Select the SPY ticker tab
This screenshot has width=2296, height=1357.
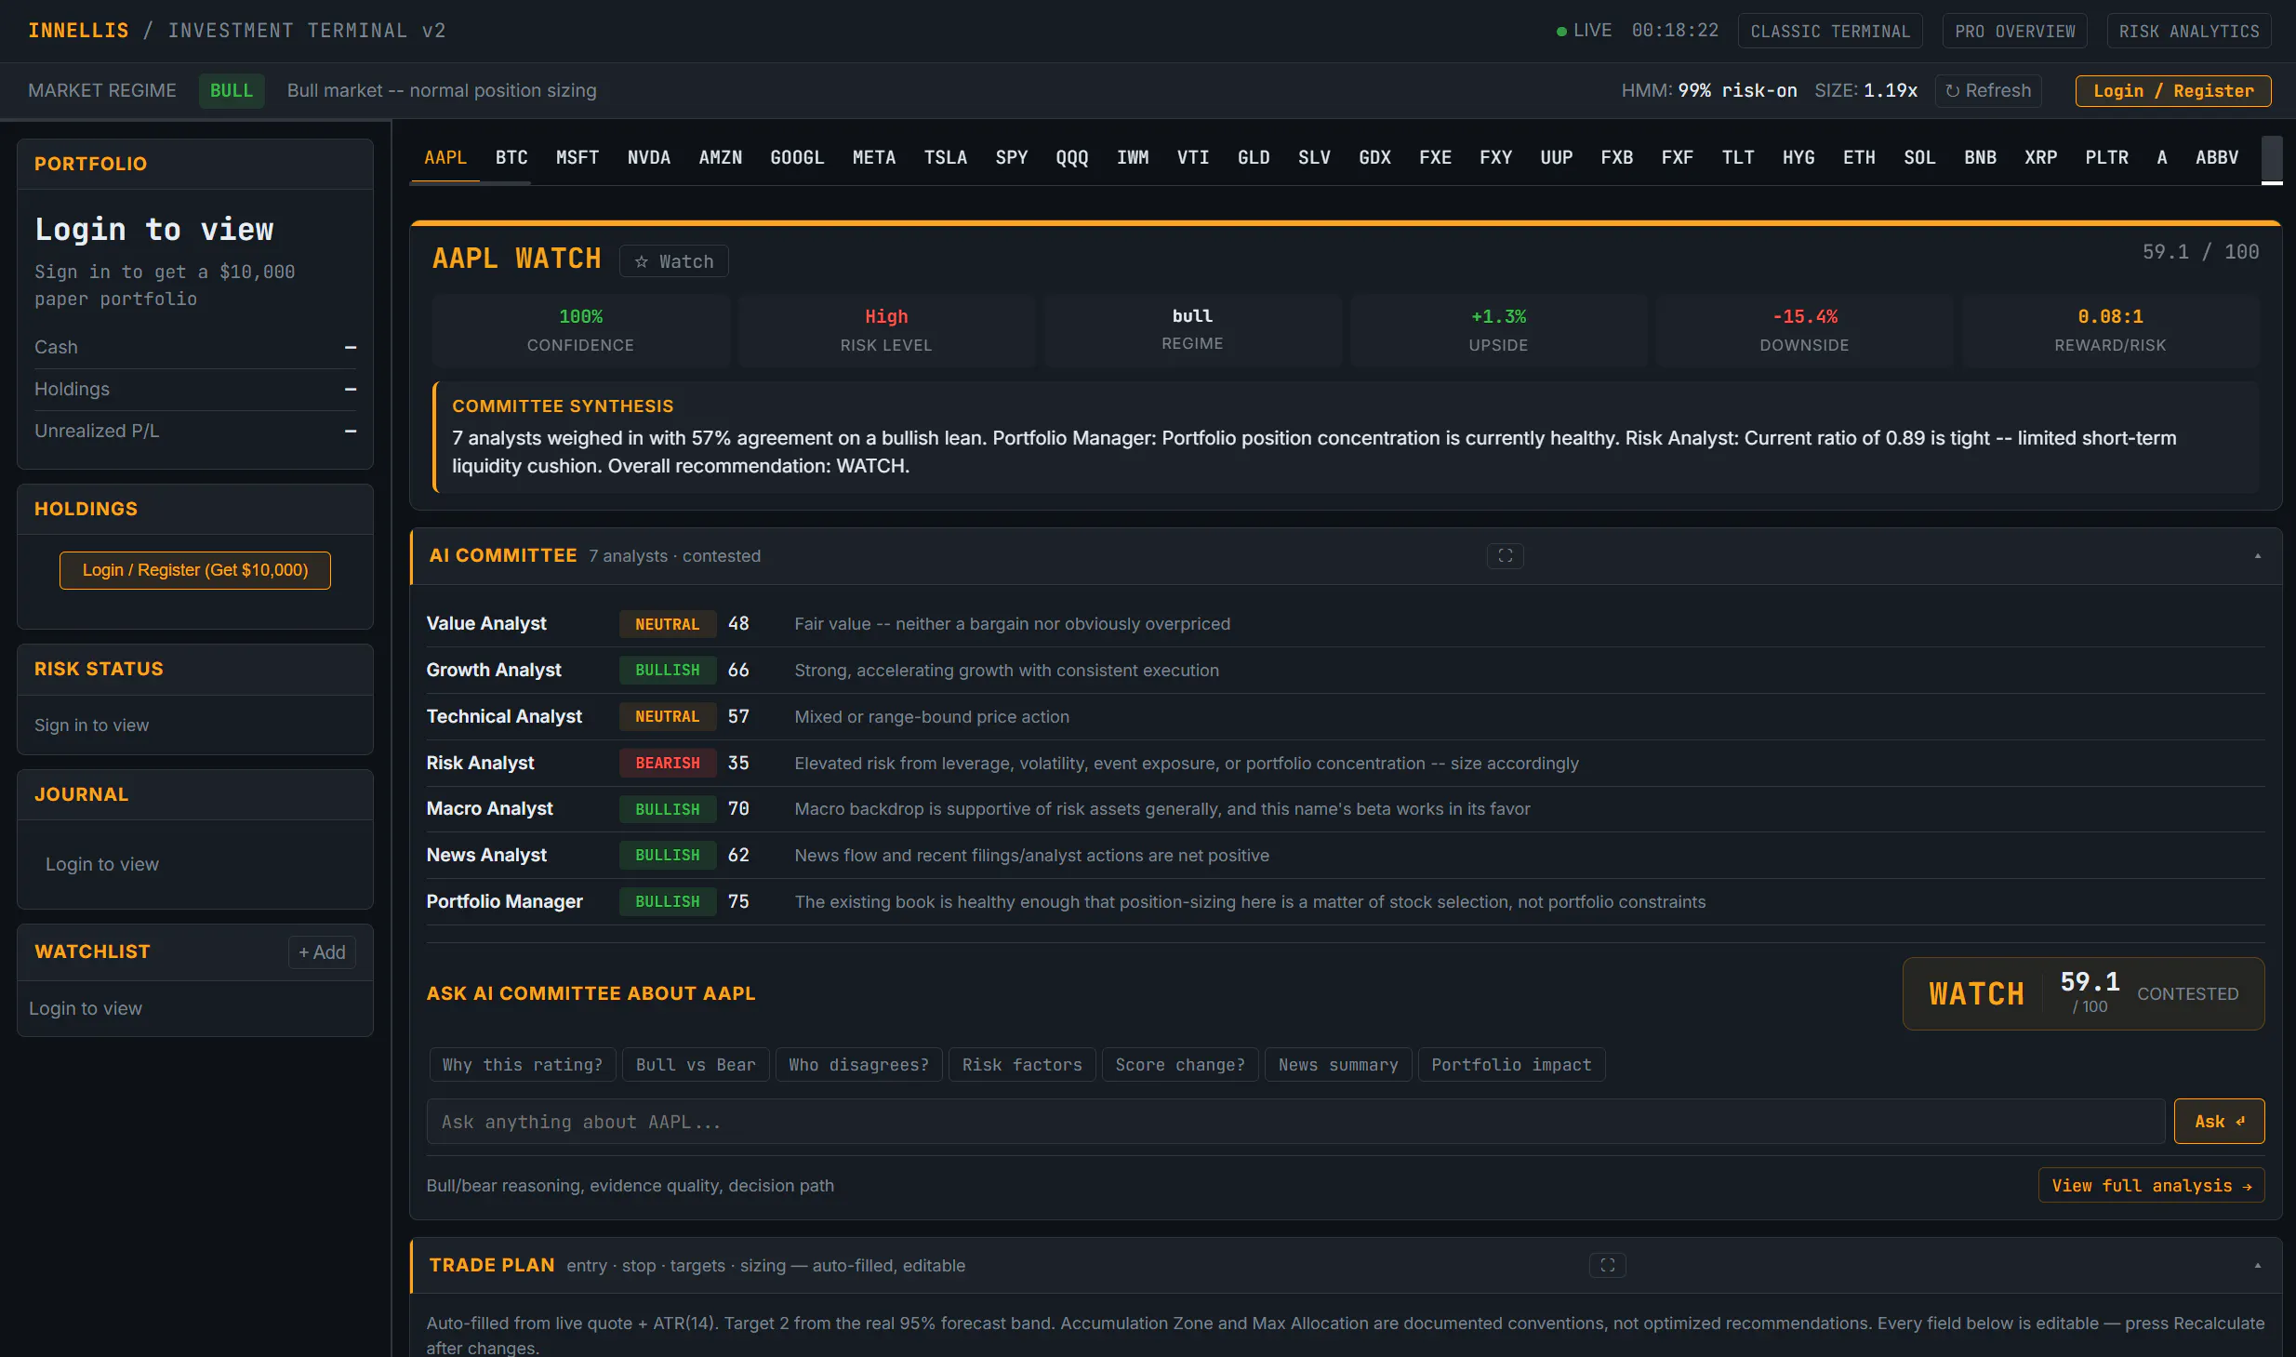(x=1012, y=158)
